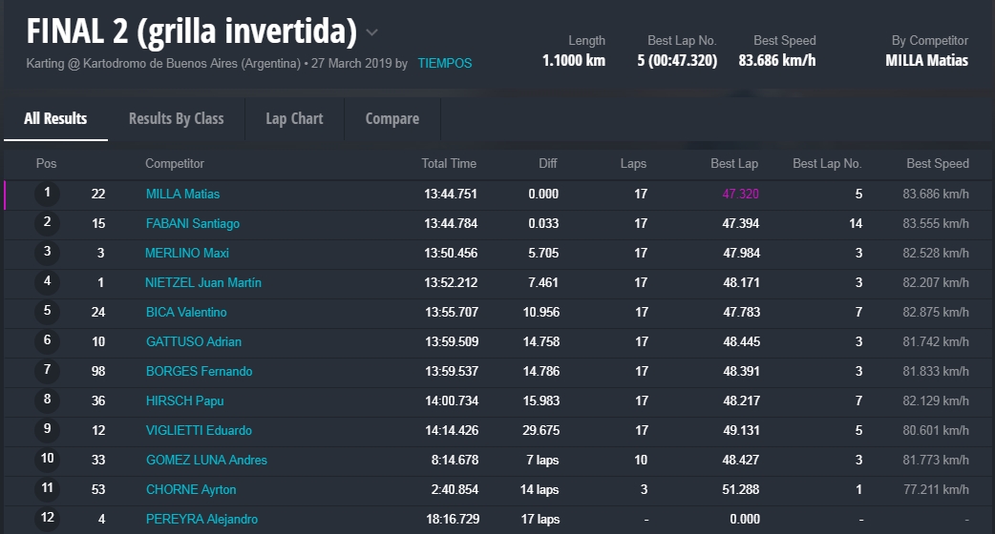This screenshot has width=995, height=534.
Task: Select the Lap Chart tab
Action: click(294, 119)
